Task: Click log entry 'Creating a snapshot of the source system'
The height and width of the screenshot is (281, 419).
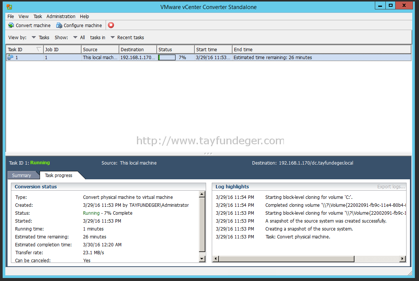Action: [x=309, y=229]
